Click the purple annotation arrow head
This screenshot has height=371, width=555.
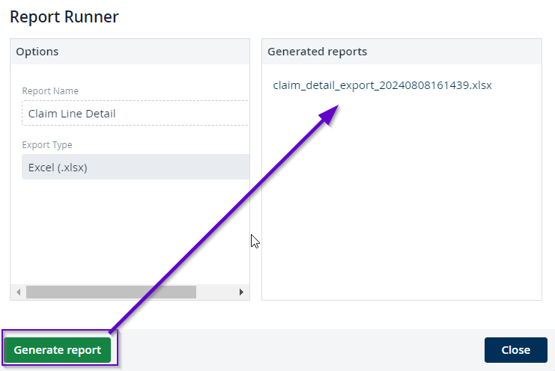point(330,114)
